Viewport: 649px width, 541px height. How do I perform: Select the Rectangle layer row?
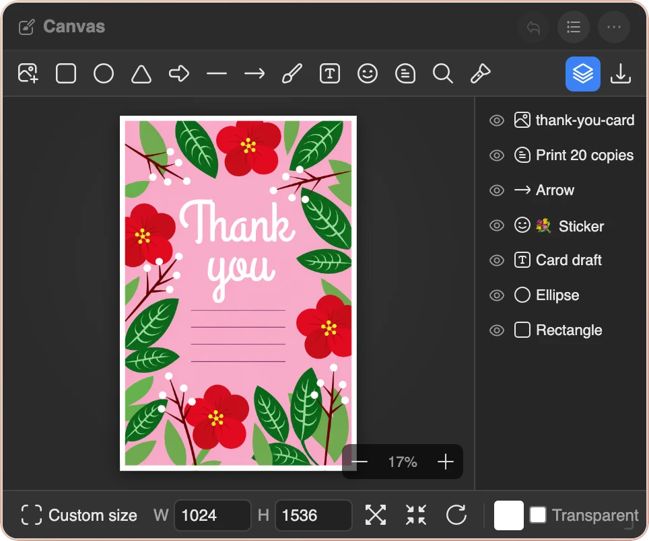tap(561, 330)
